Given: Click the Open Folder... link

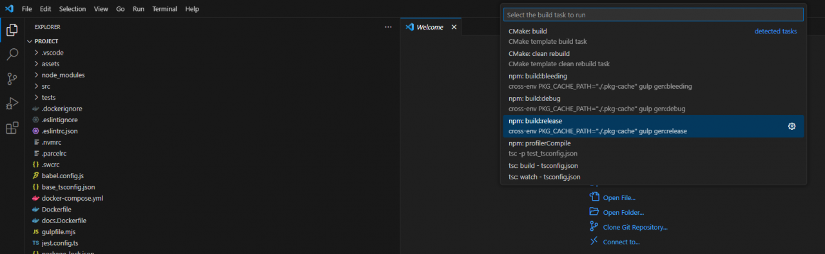Looking at the screenshot, I should click(x=623, y=213).
